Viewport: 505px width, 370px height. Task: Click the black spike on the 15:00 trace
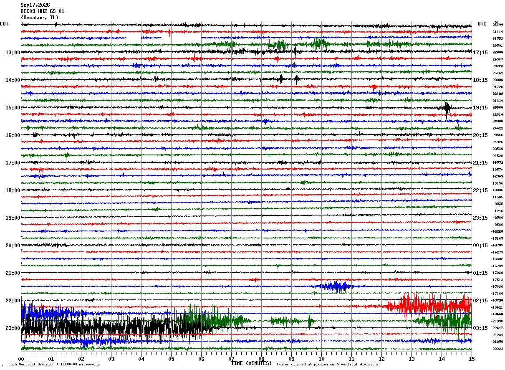[x=447, y=109]
